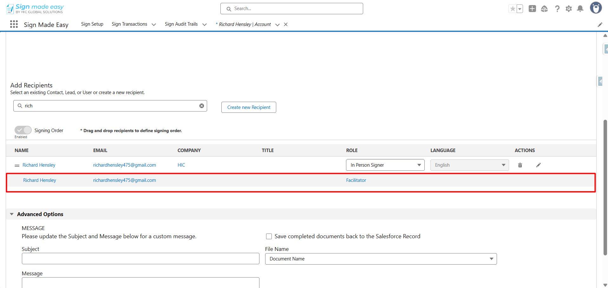Open the Sign Setup tab
Screen dimensions: 608x288
click(x=92, y=24)
